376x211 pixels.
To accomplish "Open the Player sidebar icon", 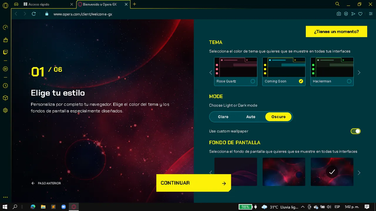I will (x=5, y=69).
